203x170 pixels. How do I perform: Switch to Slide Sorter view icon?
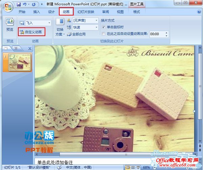[133, 168]
